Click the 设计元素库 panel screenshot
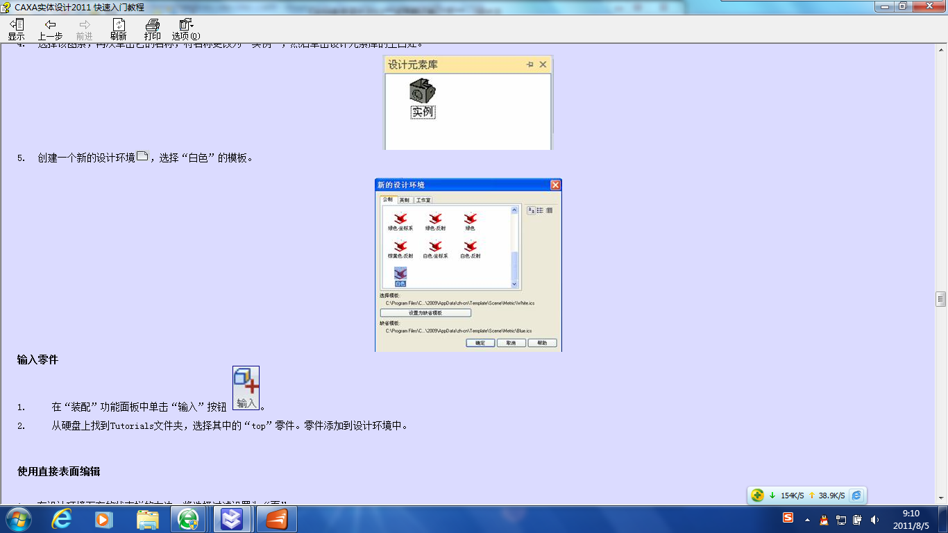This screenshot has width=948, height=533. pyautogui.click(x=468, y=103)
